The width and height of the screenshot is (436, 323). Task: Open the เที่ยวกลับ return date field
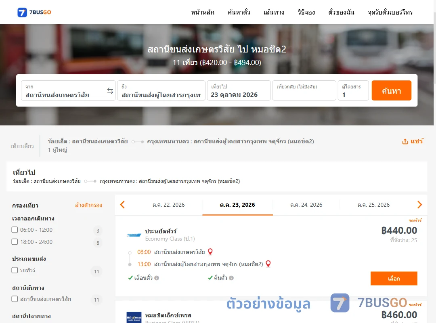(x=304, y=91)
